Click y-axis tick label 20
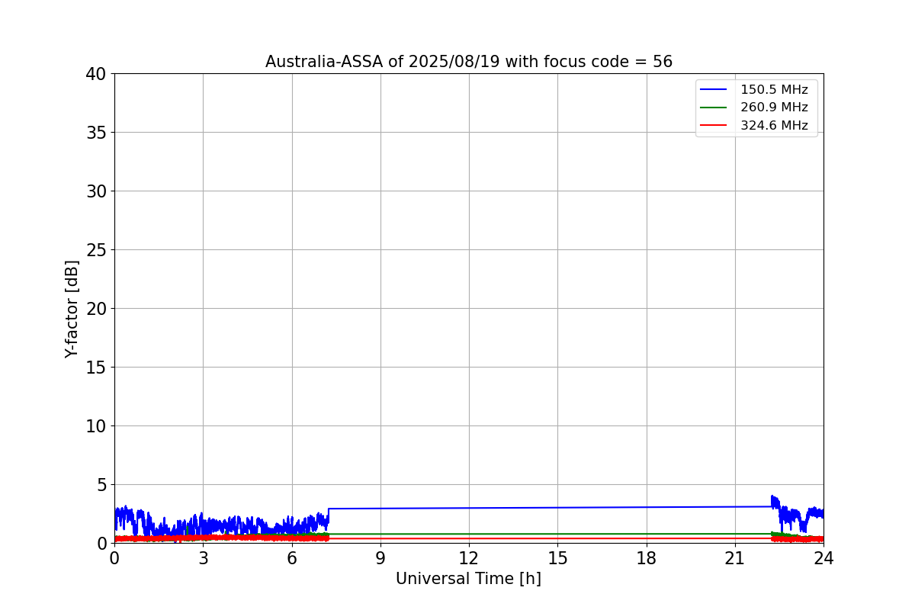The width and height of the screenshot is (915, 610). click(x=95, y=309)
